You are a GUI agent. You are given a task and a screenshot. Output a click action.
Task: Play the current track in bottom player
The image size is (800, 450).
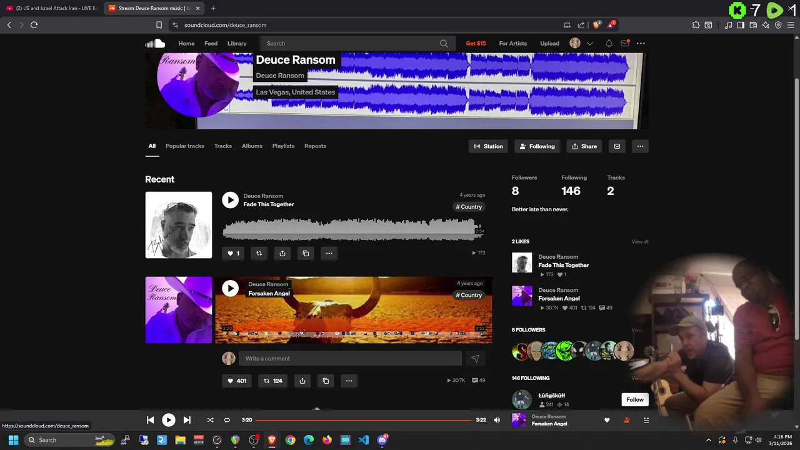click(169, 420)
